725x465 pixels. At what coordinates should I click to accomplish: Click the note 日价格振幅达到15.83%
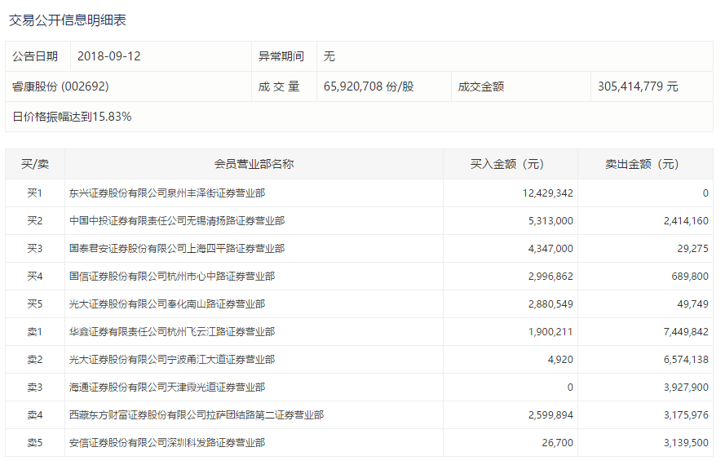tap(72, 117)
